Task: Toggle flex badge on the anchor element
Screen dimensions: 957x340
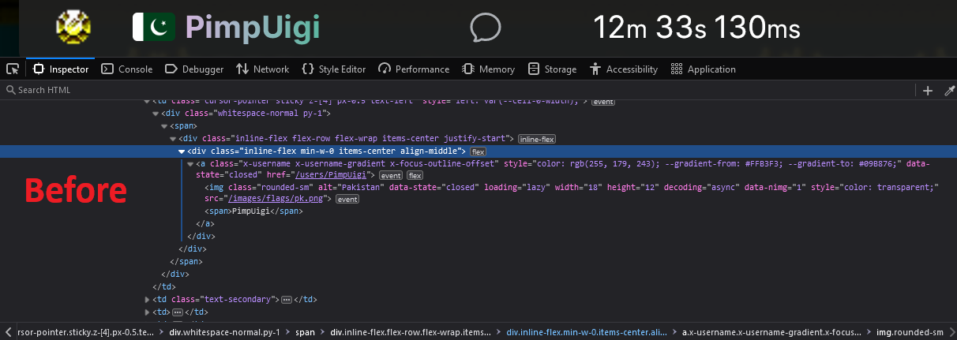Action: pos(415,175)
